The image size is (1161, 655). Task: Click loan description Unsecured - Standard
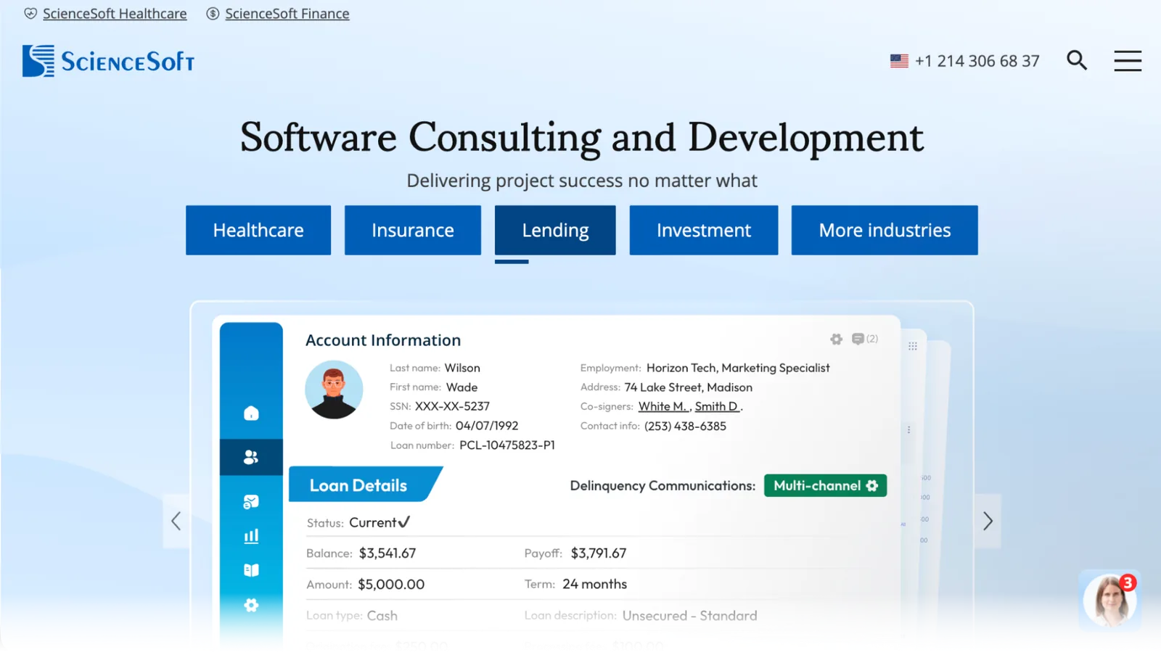(x=690, y=616)
